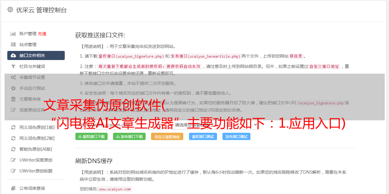Download the 鉴权接口 file via the green button
389x194 pixels.
point(91,136)
